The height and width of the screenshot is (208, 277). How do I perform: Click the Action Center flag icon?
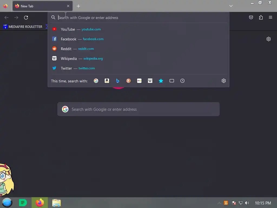coord(234,203)
